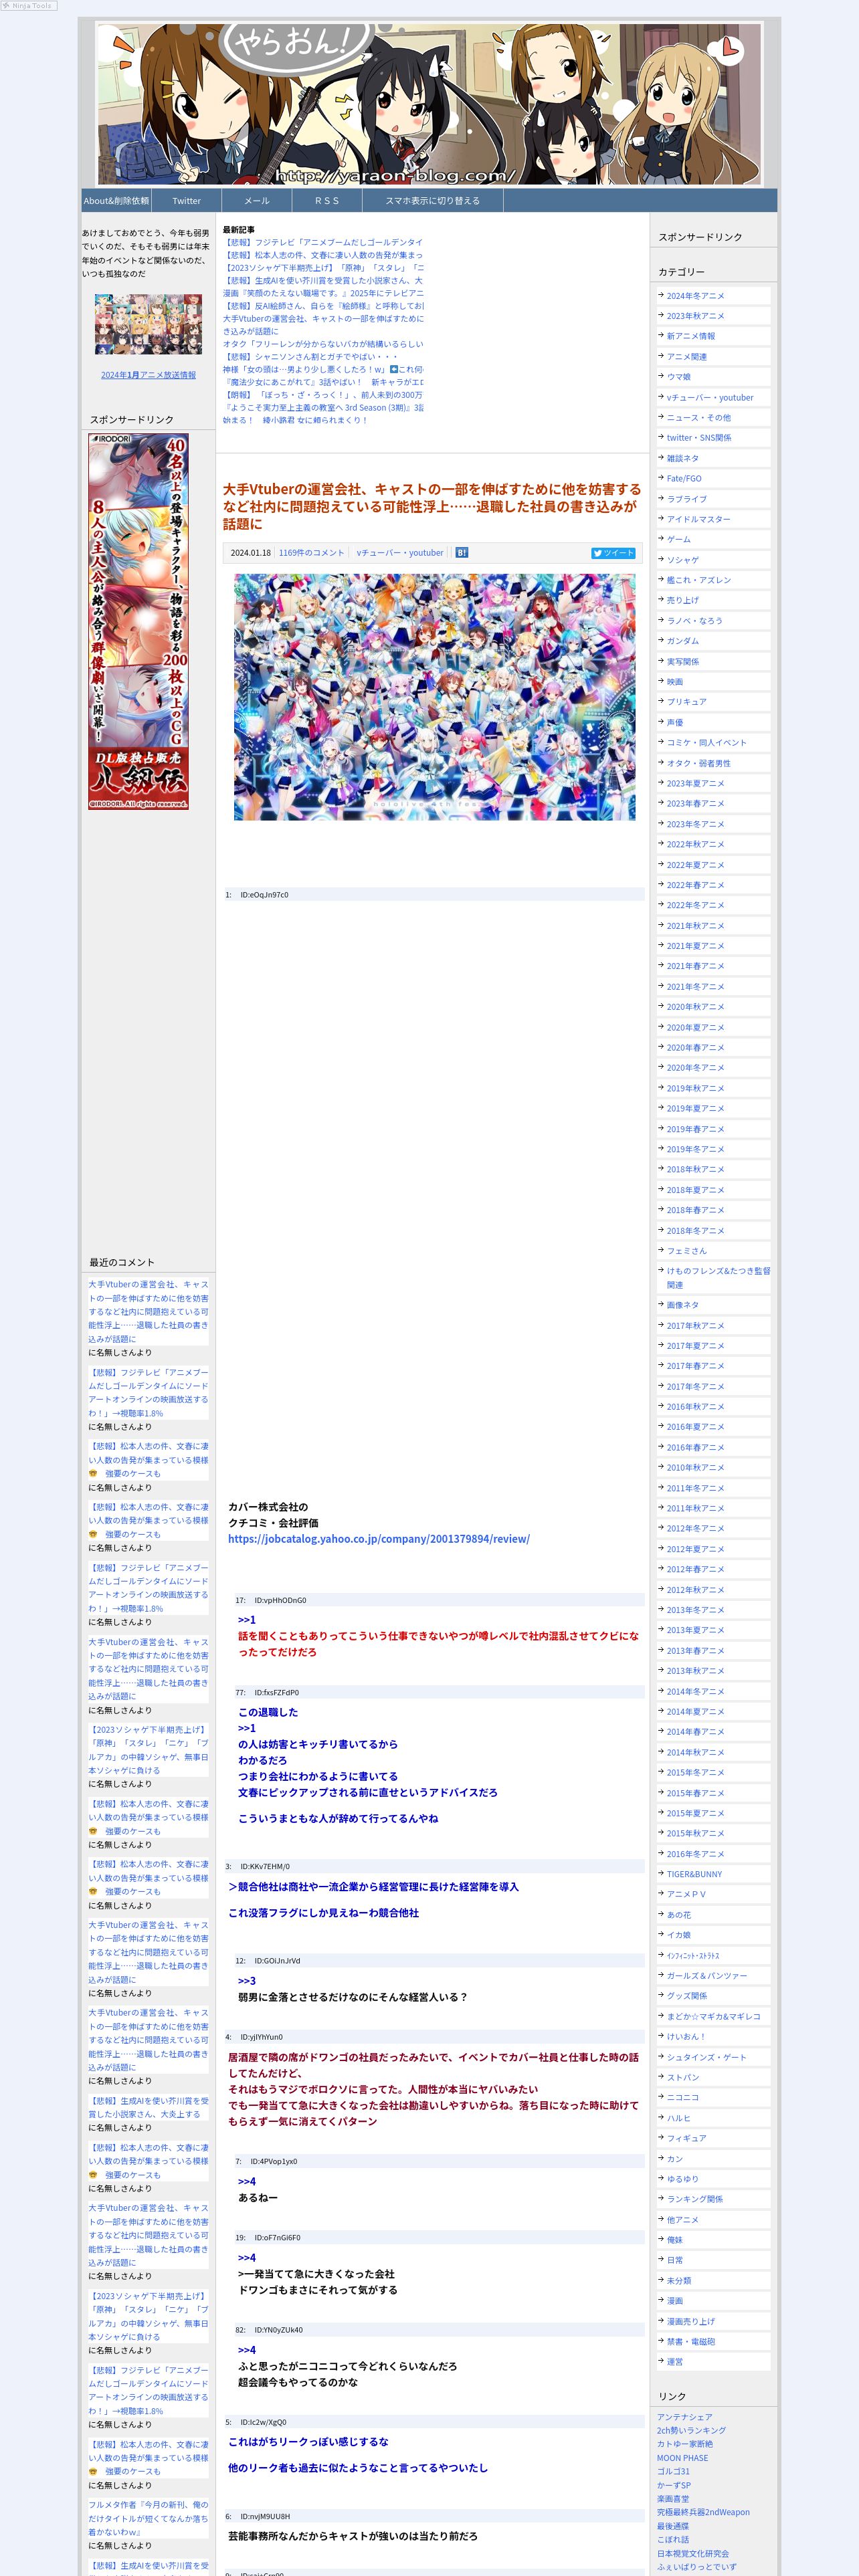Screen dimensions: 859x2576
Task: Open the About&削除依頼 nav item
Action: tap(116, 201)
